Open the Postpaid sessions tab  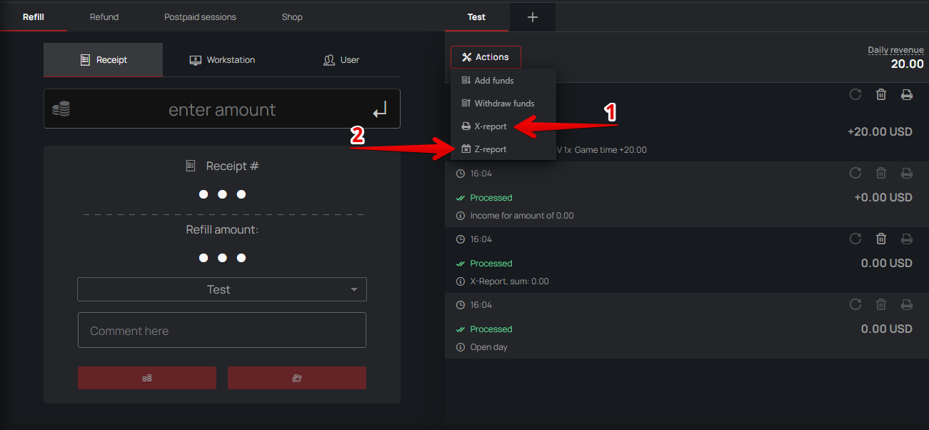[x=200, y=16]
